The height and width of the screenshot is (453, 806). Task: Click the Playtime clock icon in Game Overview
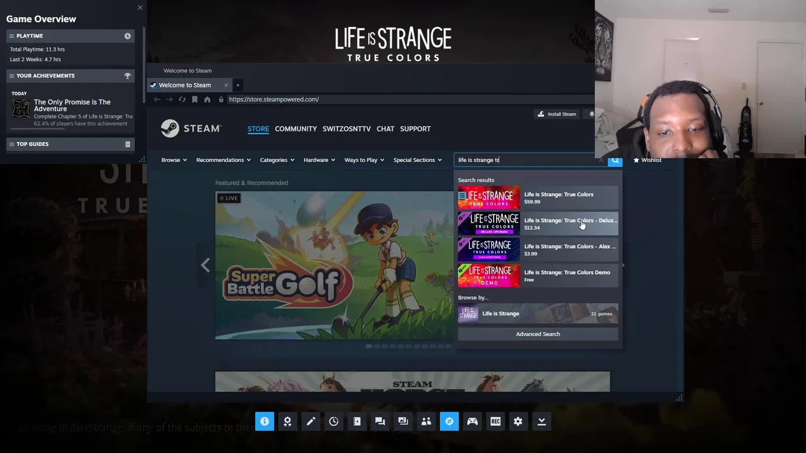tap(127, 36)
